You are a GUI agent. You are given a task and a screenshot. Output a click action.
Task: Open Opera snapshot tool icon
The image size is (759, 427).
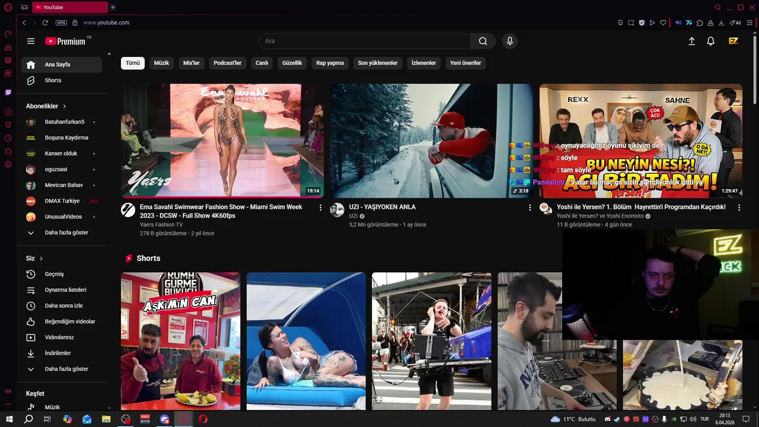pyautogui.click(x=631, y=23)
